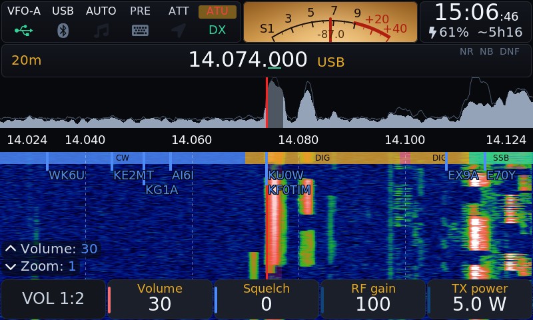Toggle NB noise blanker
Viewport: 533px width, 320px height.
click(486, 51)
